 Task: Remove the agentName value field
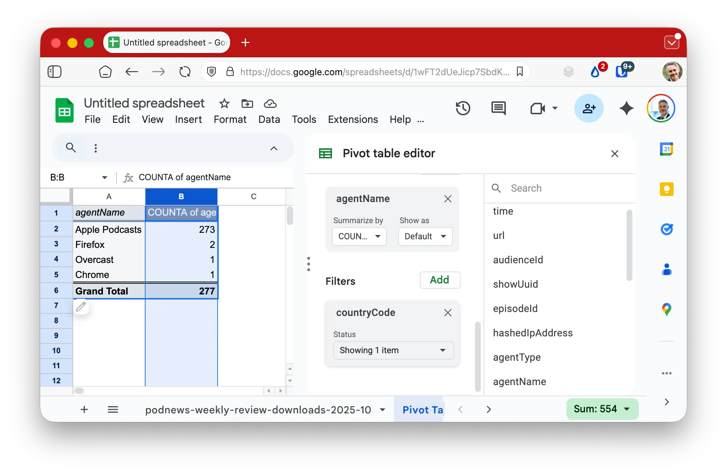(448, 199)
